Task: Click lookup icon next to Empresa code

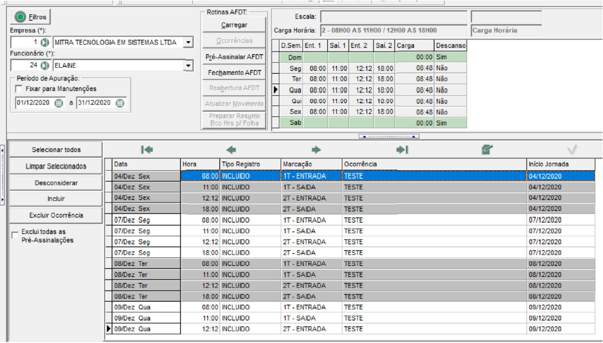Action: 45,42
